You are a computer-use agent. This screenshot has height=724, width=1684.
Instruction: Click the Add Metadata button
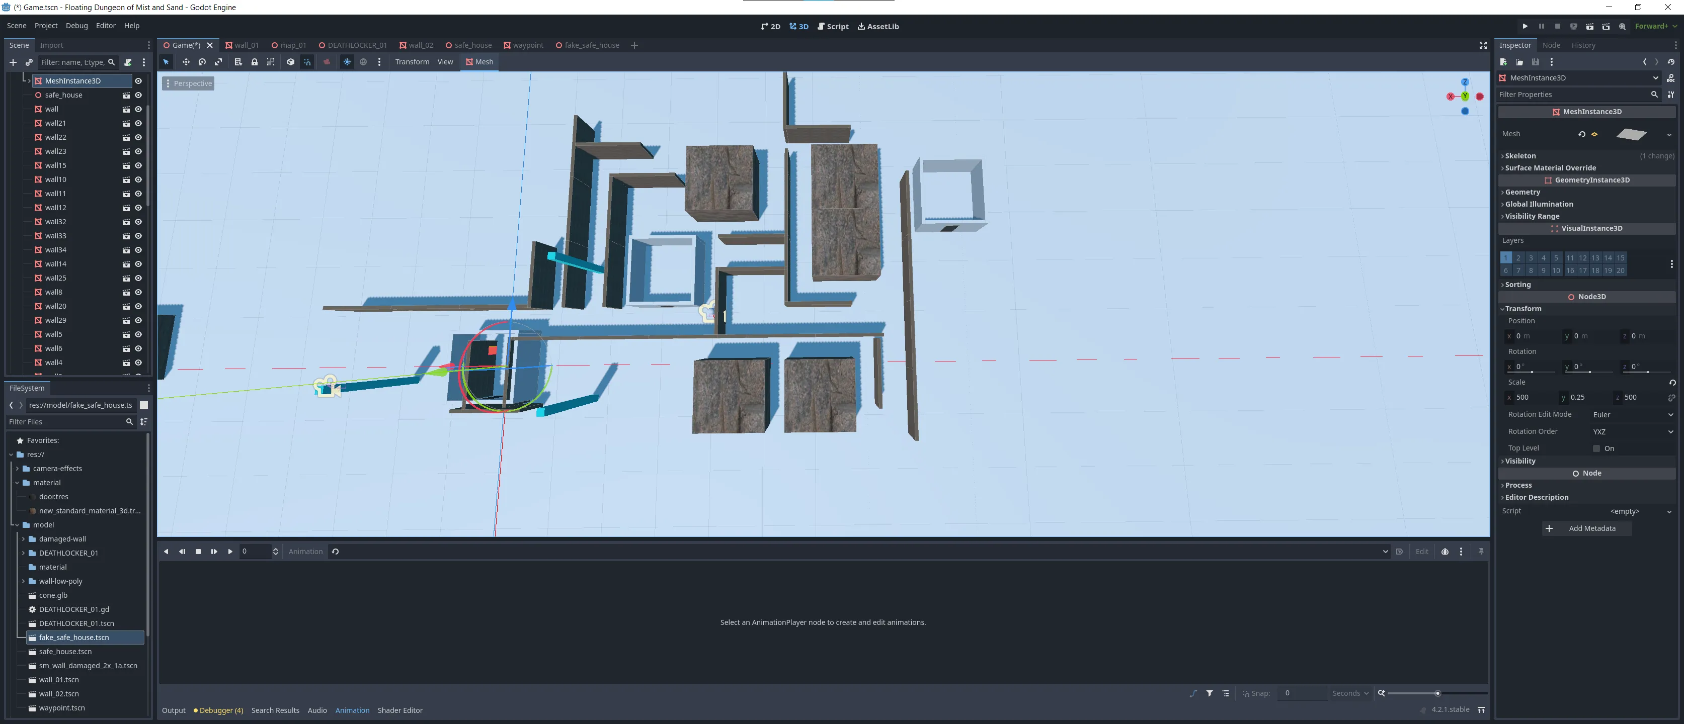tap(1587, 528)
